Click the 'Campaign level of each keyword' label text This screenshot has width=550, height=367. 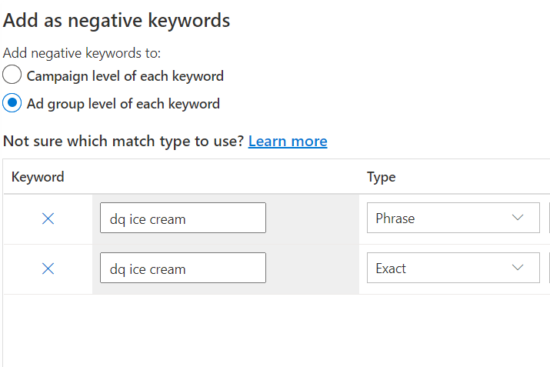click(x=125, y=76)
